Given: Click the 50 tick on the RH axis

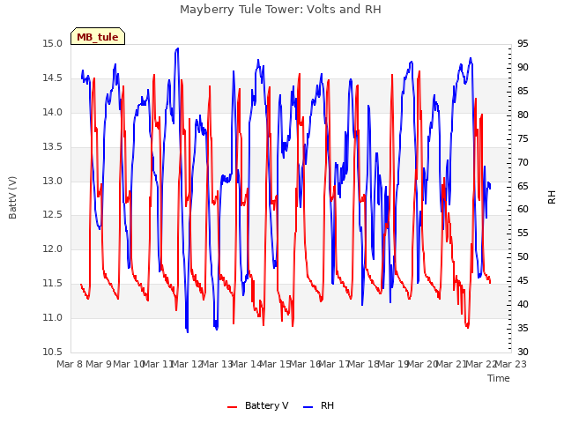Looking at the screenshot, I should [x=523, y=256].
